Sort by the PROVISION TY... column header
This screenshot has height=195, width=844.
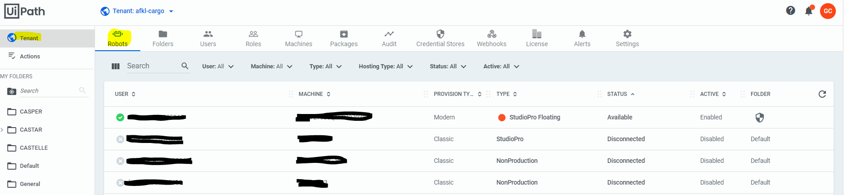(x=458, y=94)
